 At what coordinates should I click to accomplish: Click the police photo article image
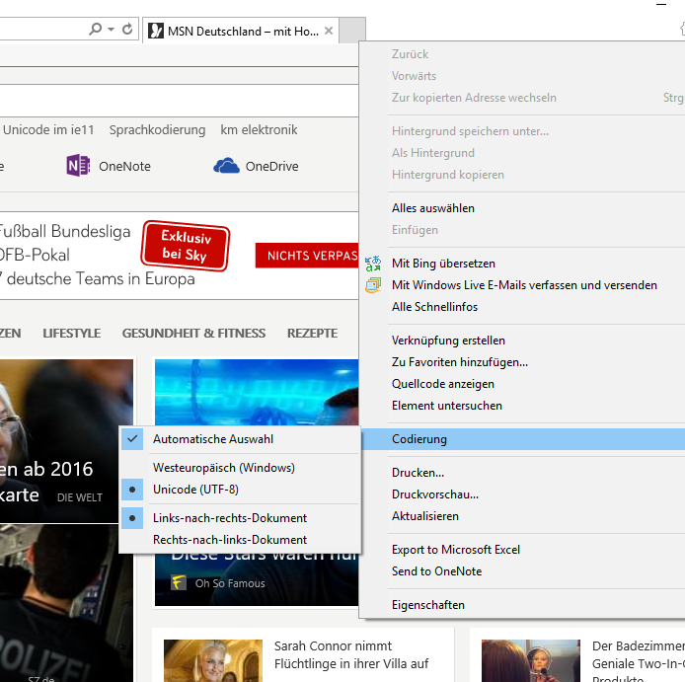(66, 603)
